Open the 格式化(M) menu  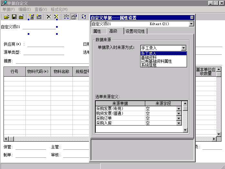tap(59, 9)
